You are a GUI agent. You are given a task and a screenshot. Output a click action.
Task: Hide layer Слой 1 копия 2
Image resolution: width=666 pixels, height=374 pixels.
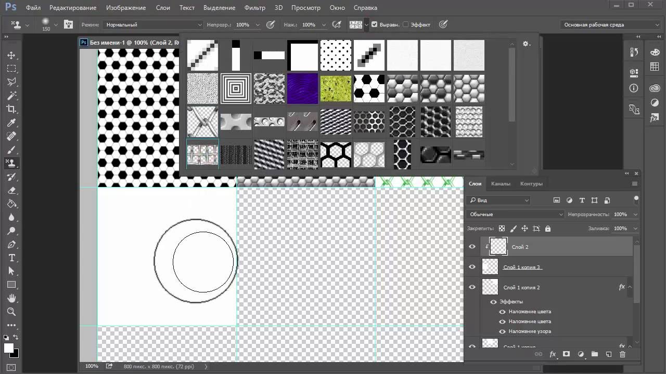pyautogui.click(x=472, y=287)
